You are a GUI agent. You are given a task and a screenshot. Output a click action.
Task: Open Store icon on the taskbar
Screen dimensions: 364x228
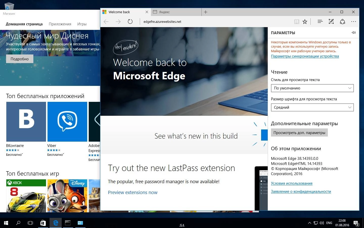coord(43,223)
